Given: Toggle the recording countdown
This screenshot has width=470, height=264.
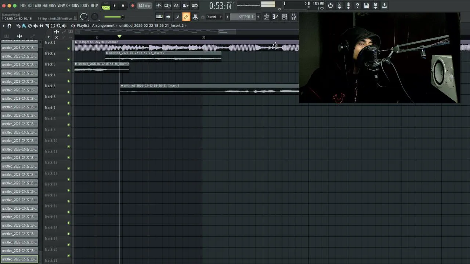Looking at the screenshot, I should coord(177,5).
